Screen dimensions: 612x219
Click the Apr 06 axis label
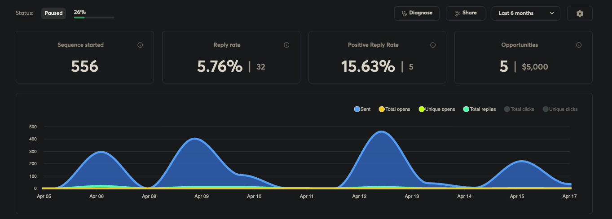click(x=97, y=196)
